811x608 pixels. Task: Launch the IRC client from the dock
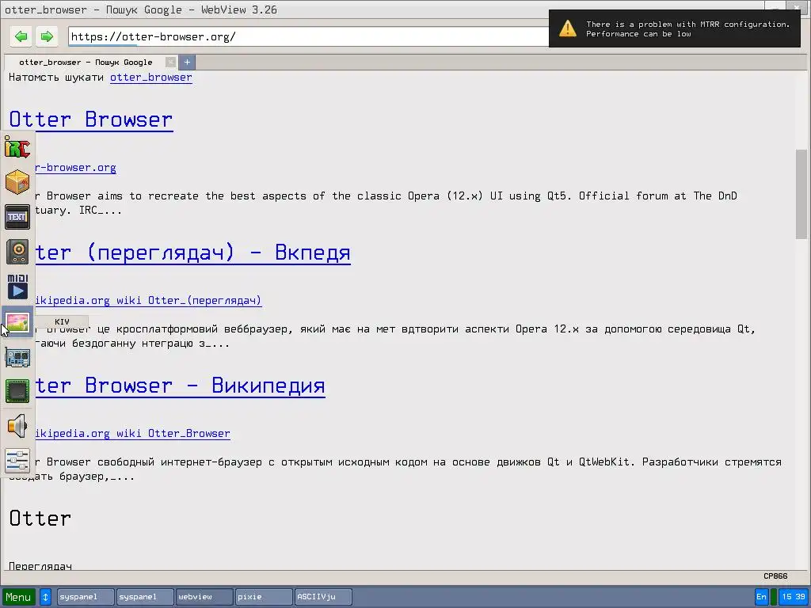click(17, 147)
